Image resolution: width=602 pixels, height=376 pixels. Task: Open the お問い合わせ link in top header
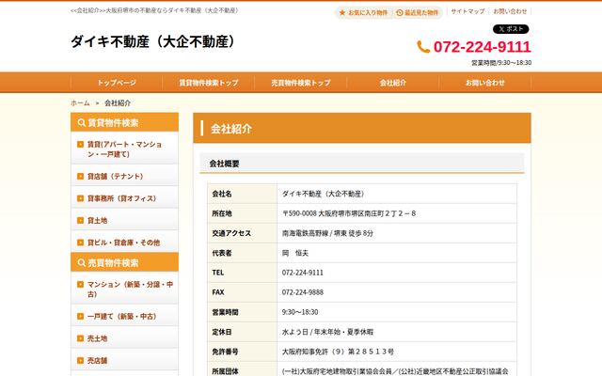tap(510, 11)
